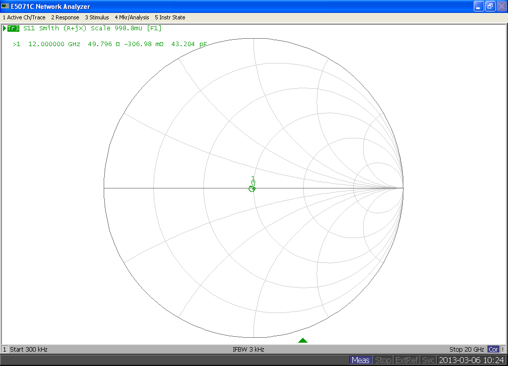Click the ExtRef status indicator

(407, 360)
